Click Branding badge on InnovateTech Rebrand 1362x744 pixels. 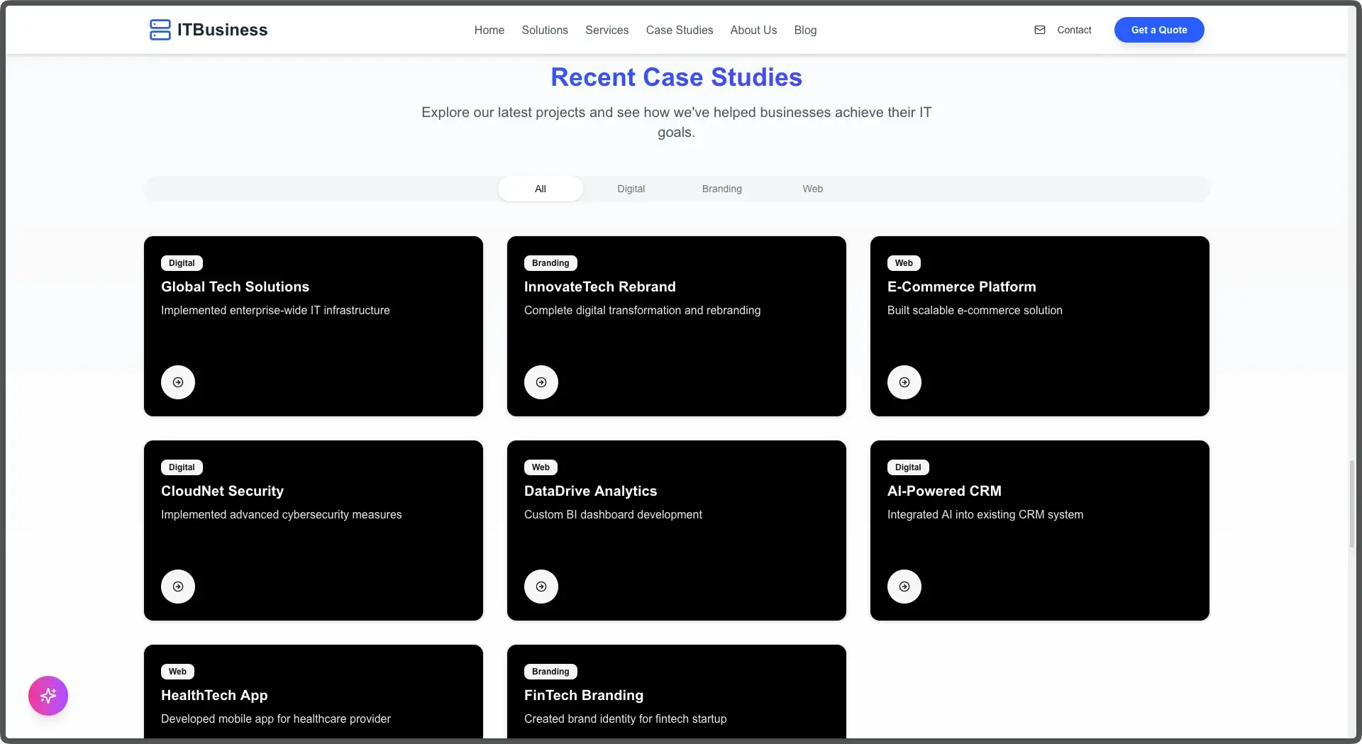pyautogui.click(x=550, y=263)
